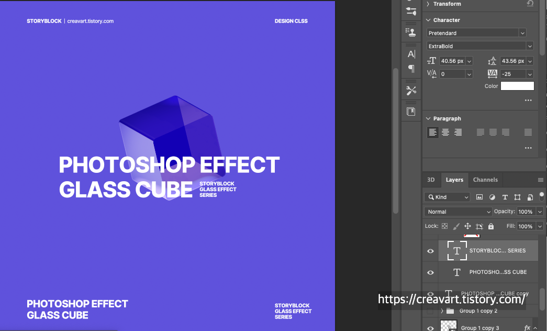547x331 pixels.
Task: Filter layers by adjustment layers icon
Action: pos(492,197)
